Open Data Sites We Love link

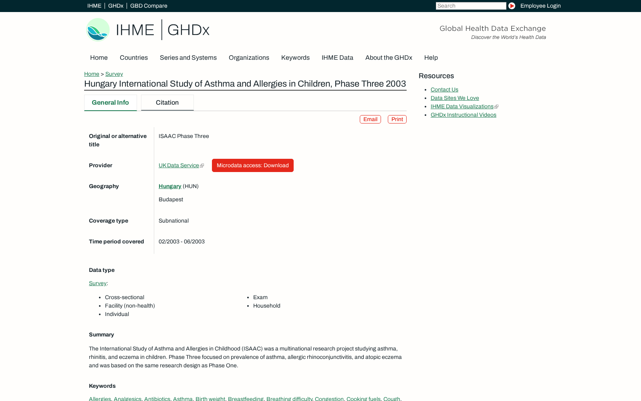455,98
